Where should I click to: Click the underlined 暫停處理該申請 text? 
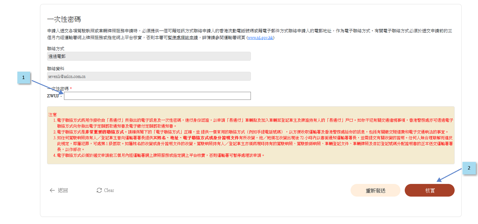pos(183,38)
